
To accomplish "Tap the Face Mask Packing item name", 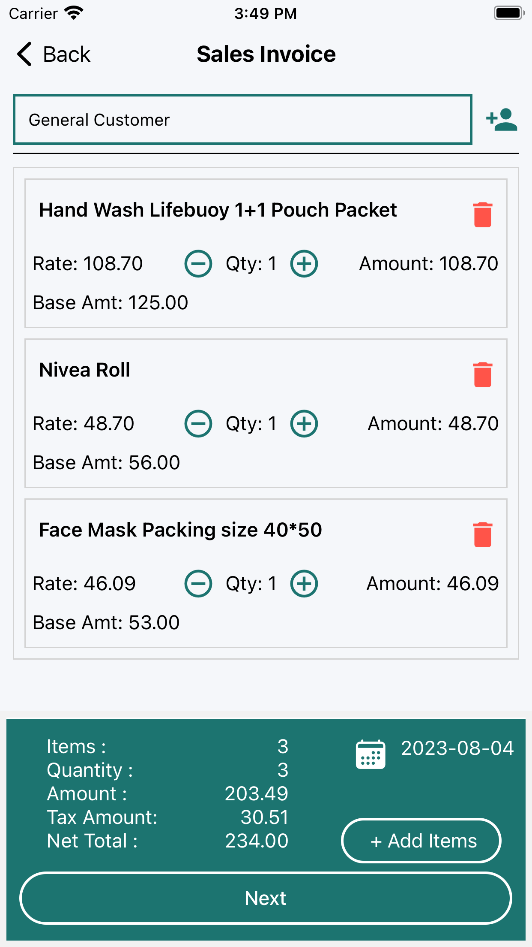I will 180,530.
